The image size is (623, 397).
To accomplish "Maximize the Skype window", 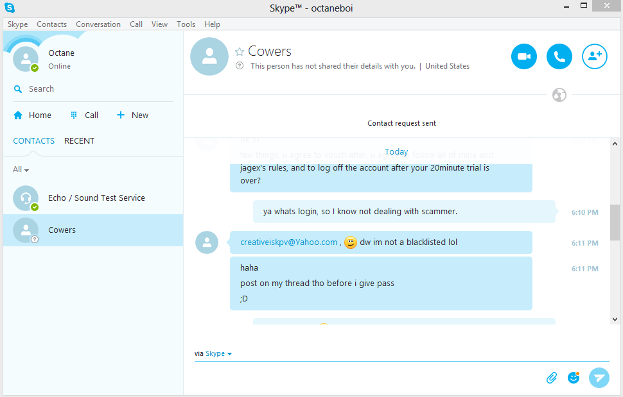I will pos(584,6).
